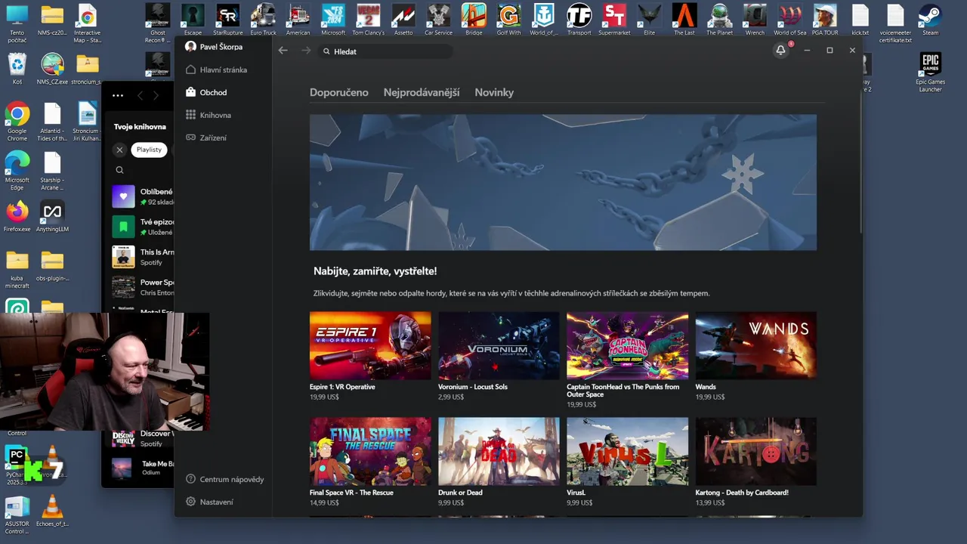Switch to the Nejprodávanější tab
The height and width of the screenshot is (544, 967).
422,92
